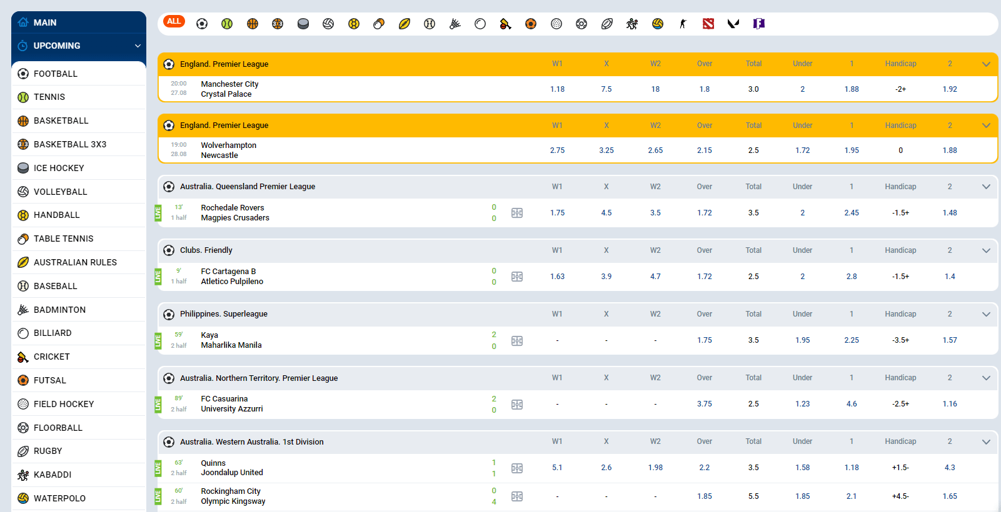Collapse Australia Queensland Premier League section
Image resolution: width=1001 pixels, height=512 pixels.
[x=986, y=187]
